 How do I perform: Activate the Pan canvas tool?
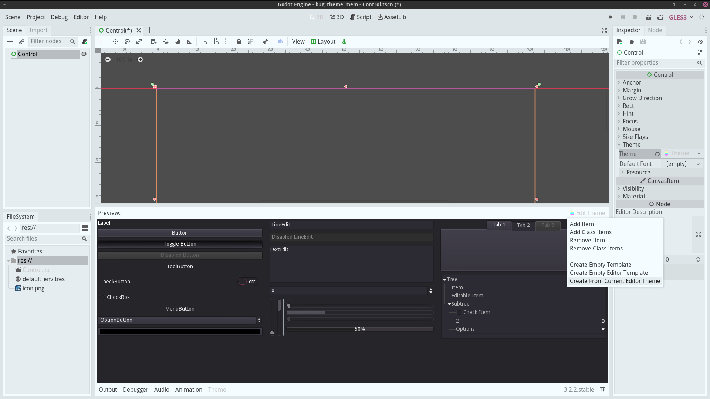[177, 41]
